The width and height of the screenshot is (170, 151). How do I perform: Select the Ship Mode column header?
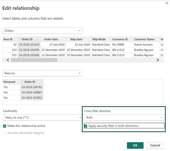click(101, 39)
